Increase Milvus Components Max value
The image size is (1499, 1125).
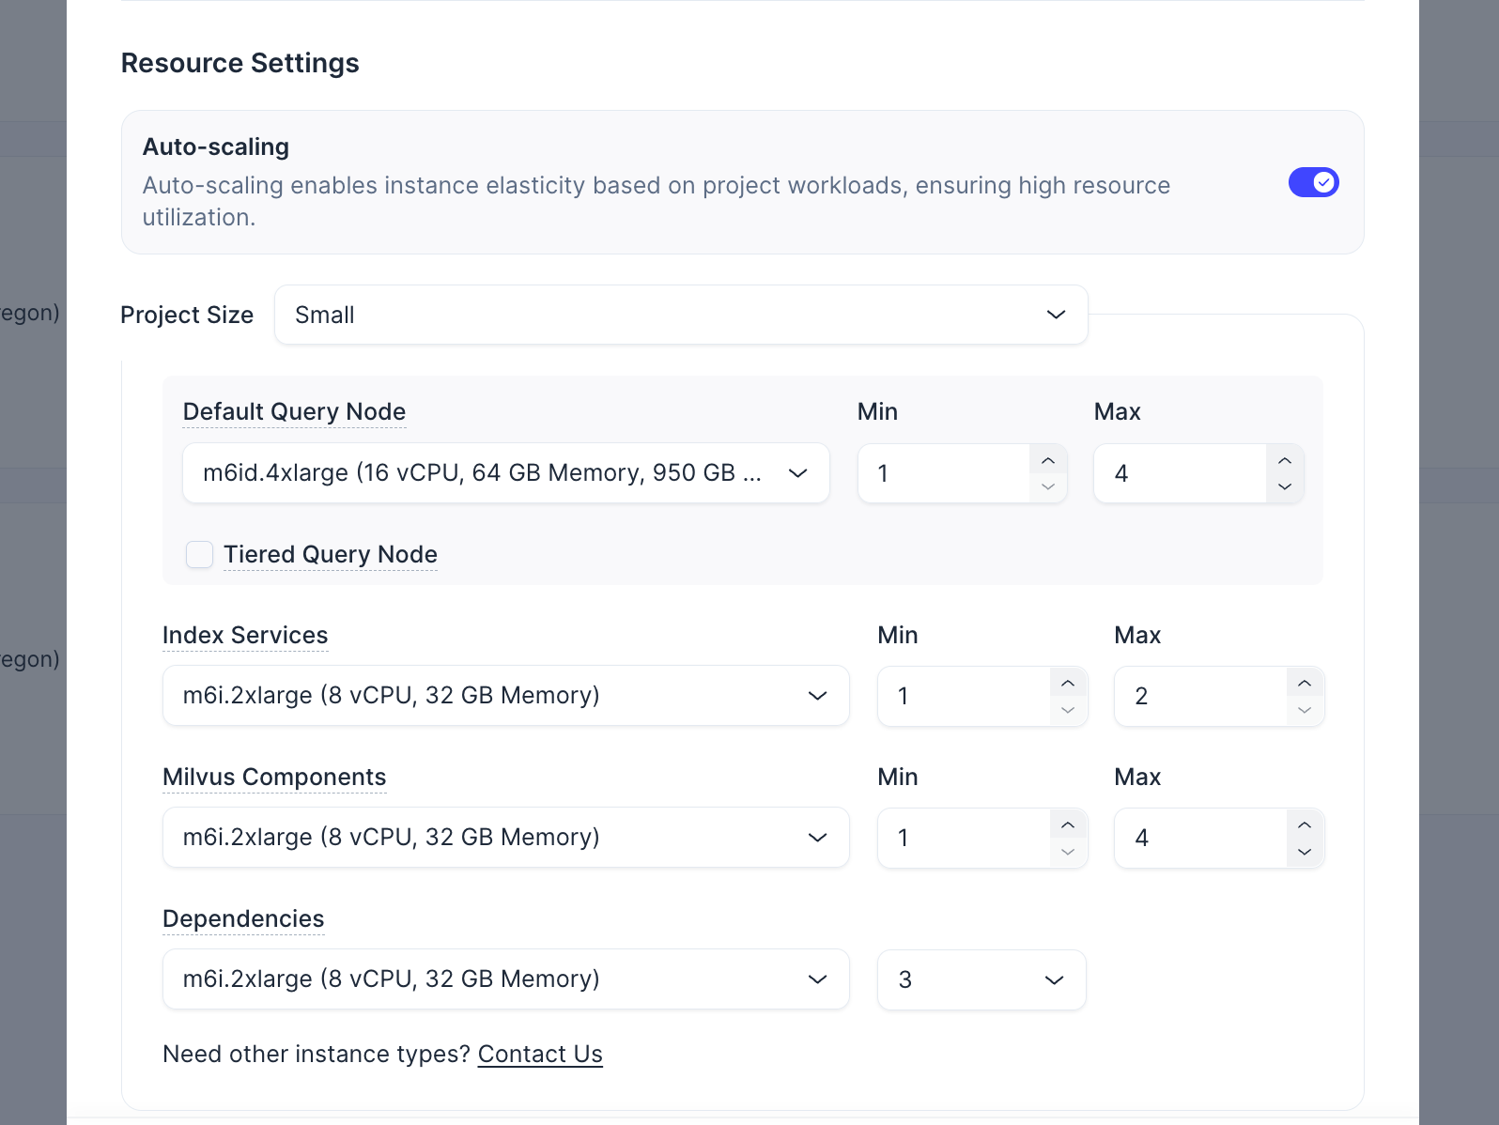1305,824
